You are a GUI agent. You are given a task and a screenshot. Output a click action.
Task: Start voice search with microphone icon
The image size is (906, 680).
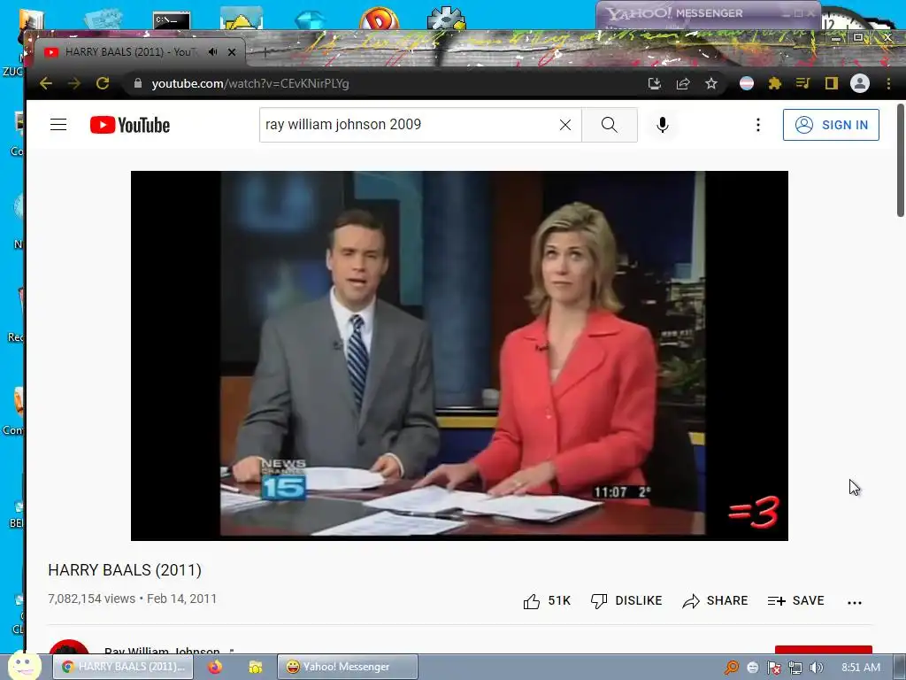tap(662, 124)
